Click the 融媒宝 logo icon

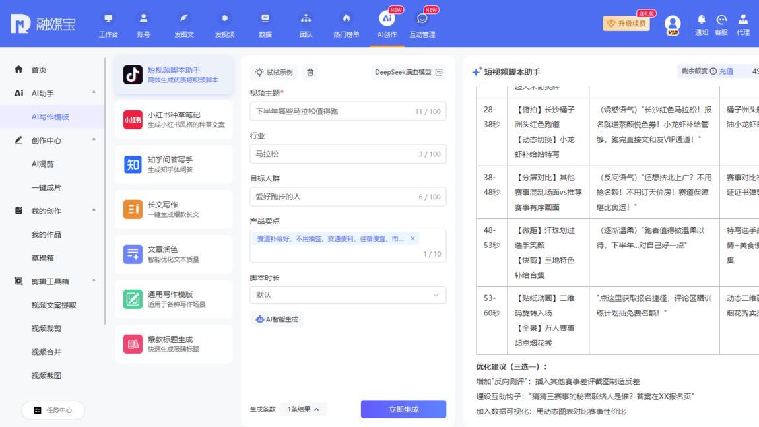20,23
